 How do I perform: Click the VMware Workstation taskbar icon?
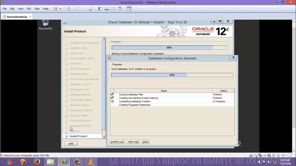[x=64, y=162]
